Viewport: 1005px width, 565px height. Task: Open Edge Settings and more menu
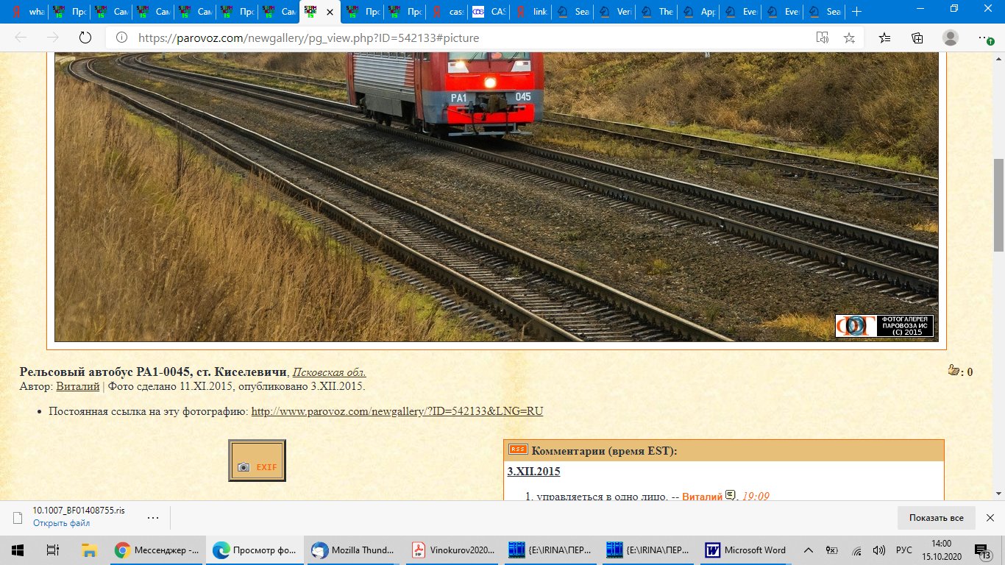pos(985,38)
